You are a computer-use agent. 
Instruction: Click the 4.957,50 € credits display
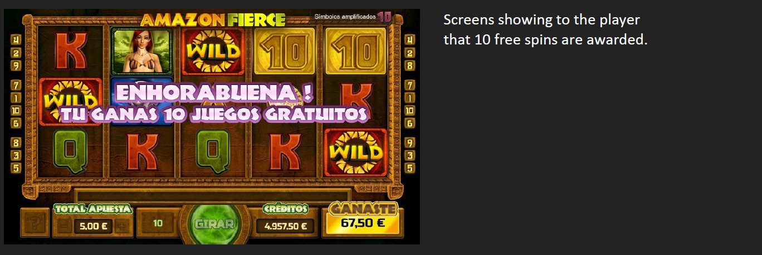pos(286,226)
